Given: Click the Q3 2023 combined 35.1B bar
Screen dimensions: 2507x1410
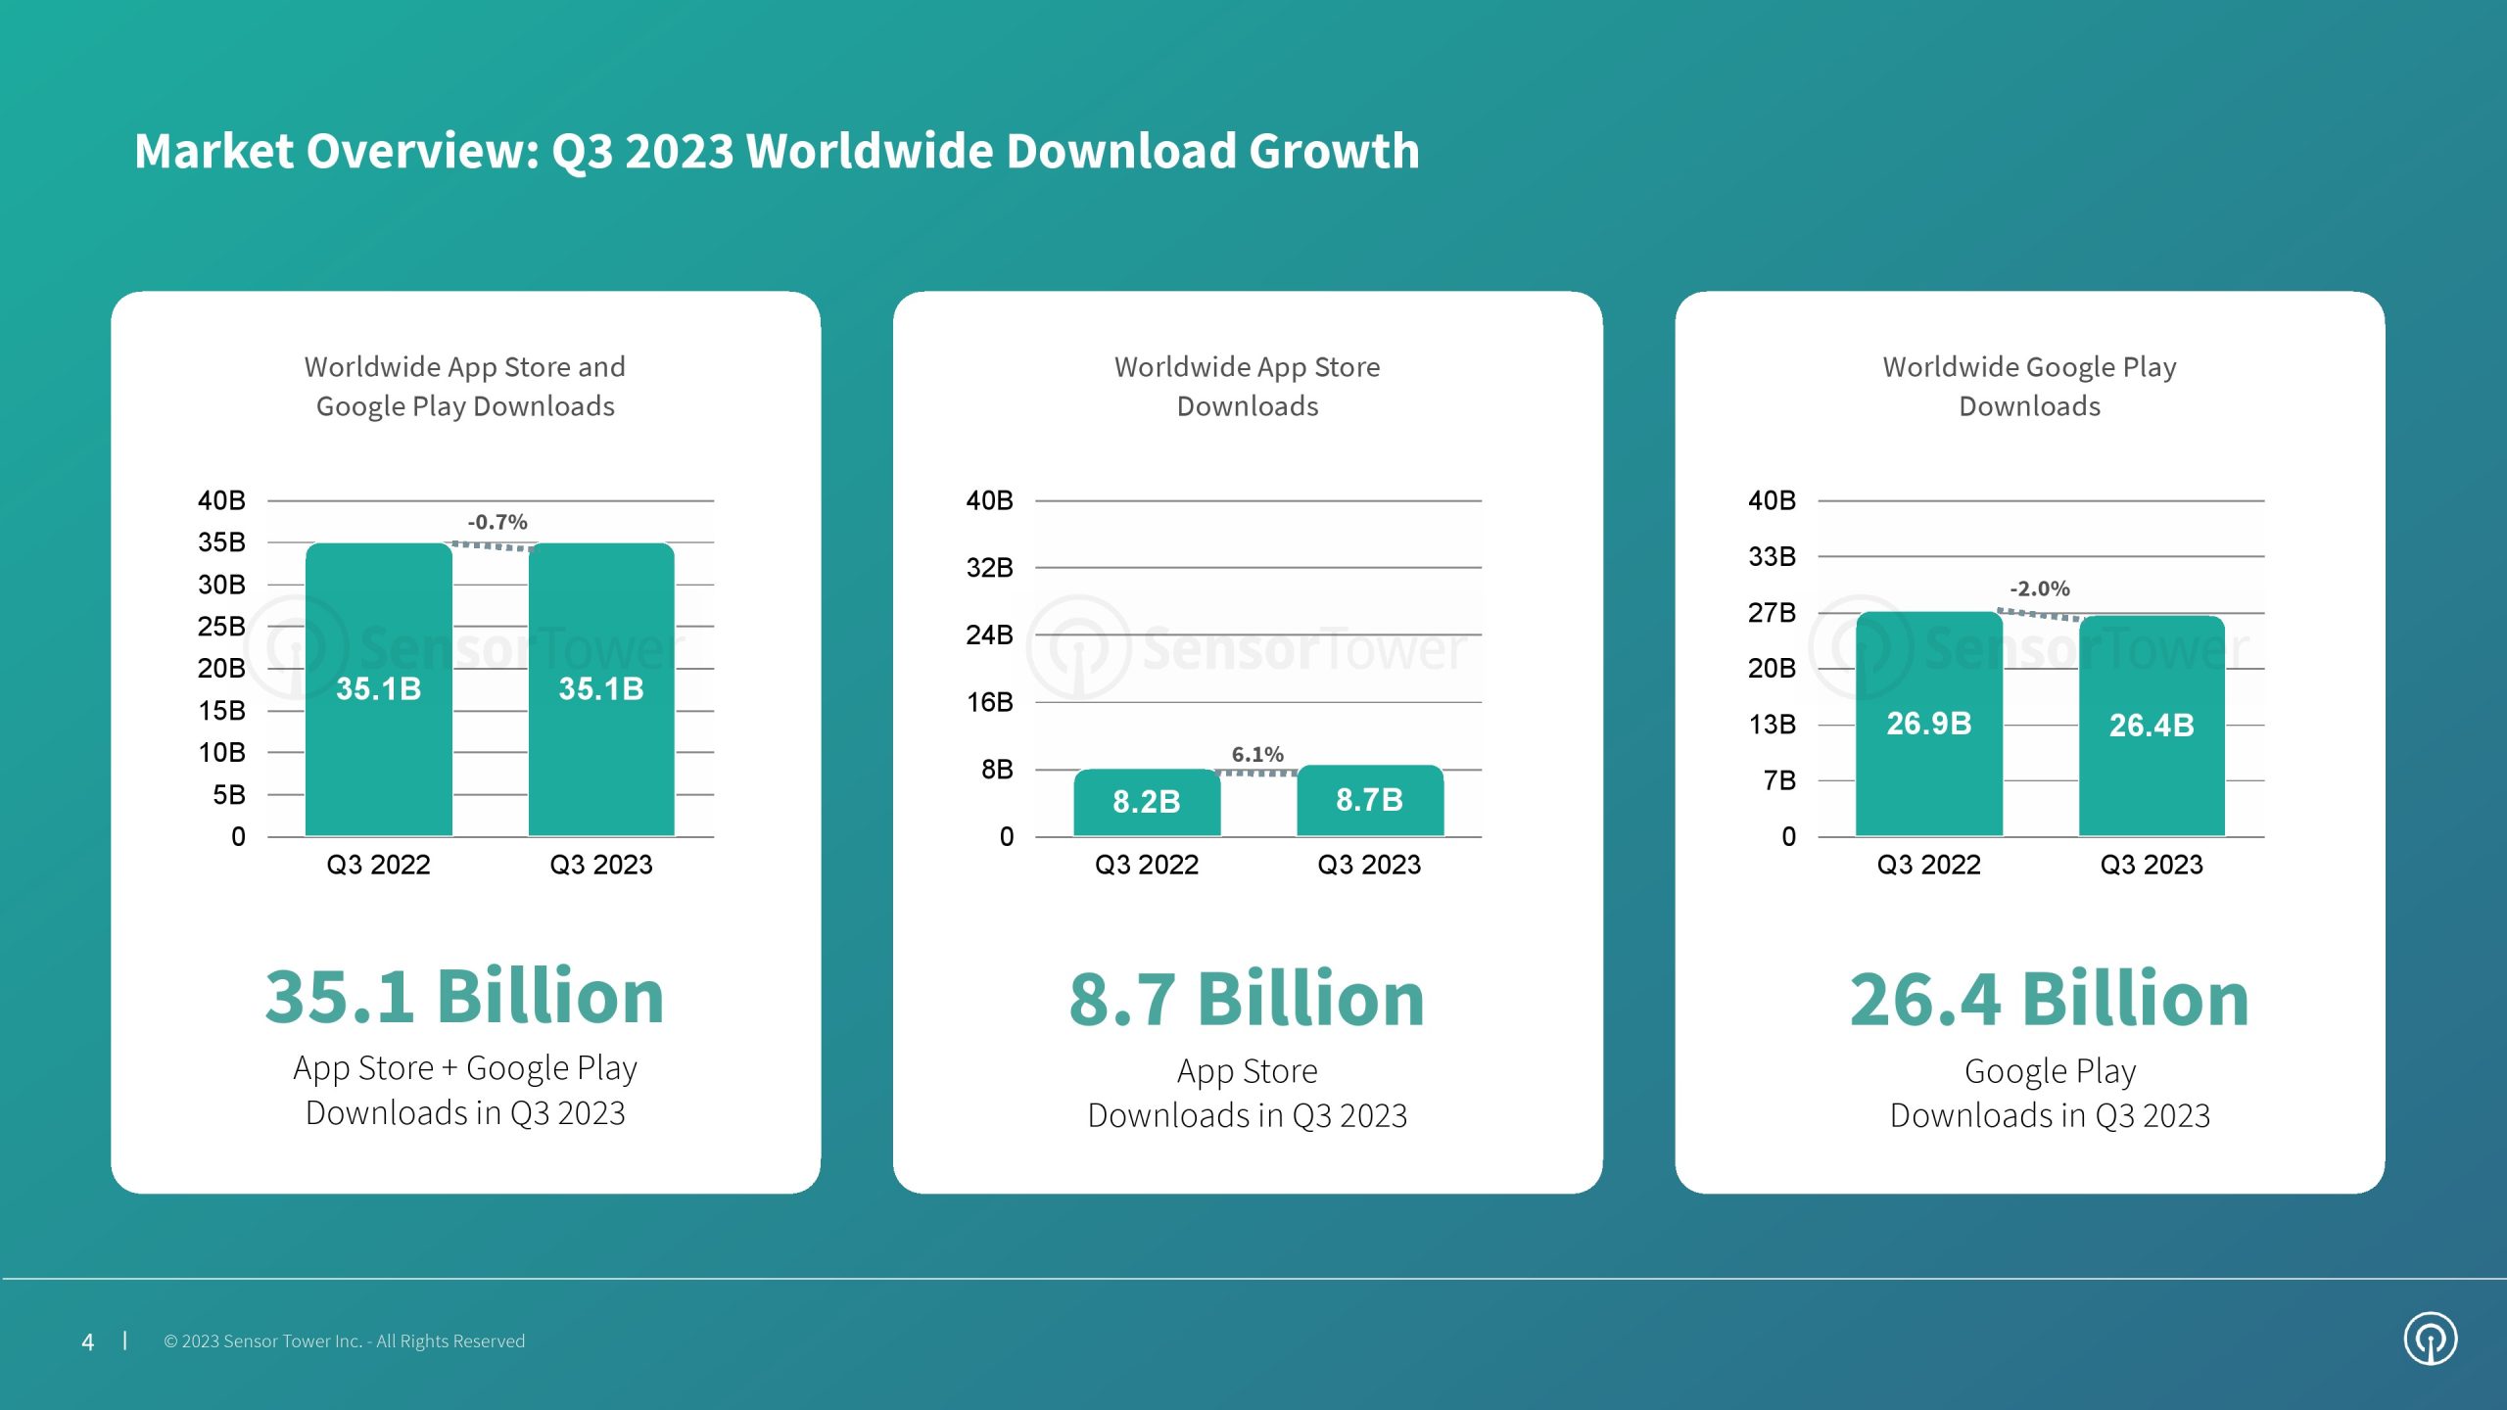Looking at the screenshot, I should (x=601, y=689).
